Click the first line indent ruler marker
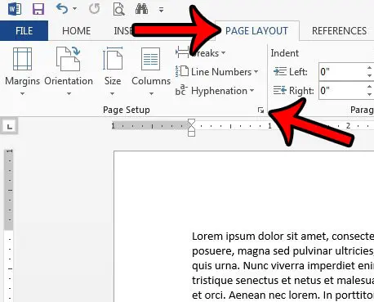This screenshot has width=374, height=302. coord(192,122)
